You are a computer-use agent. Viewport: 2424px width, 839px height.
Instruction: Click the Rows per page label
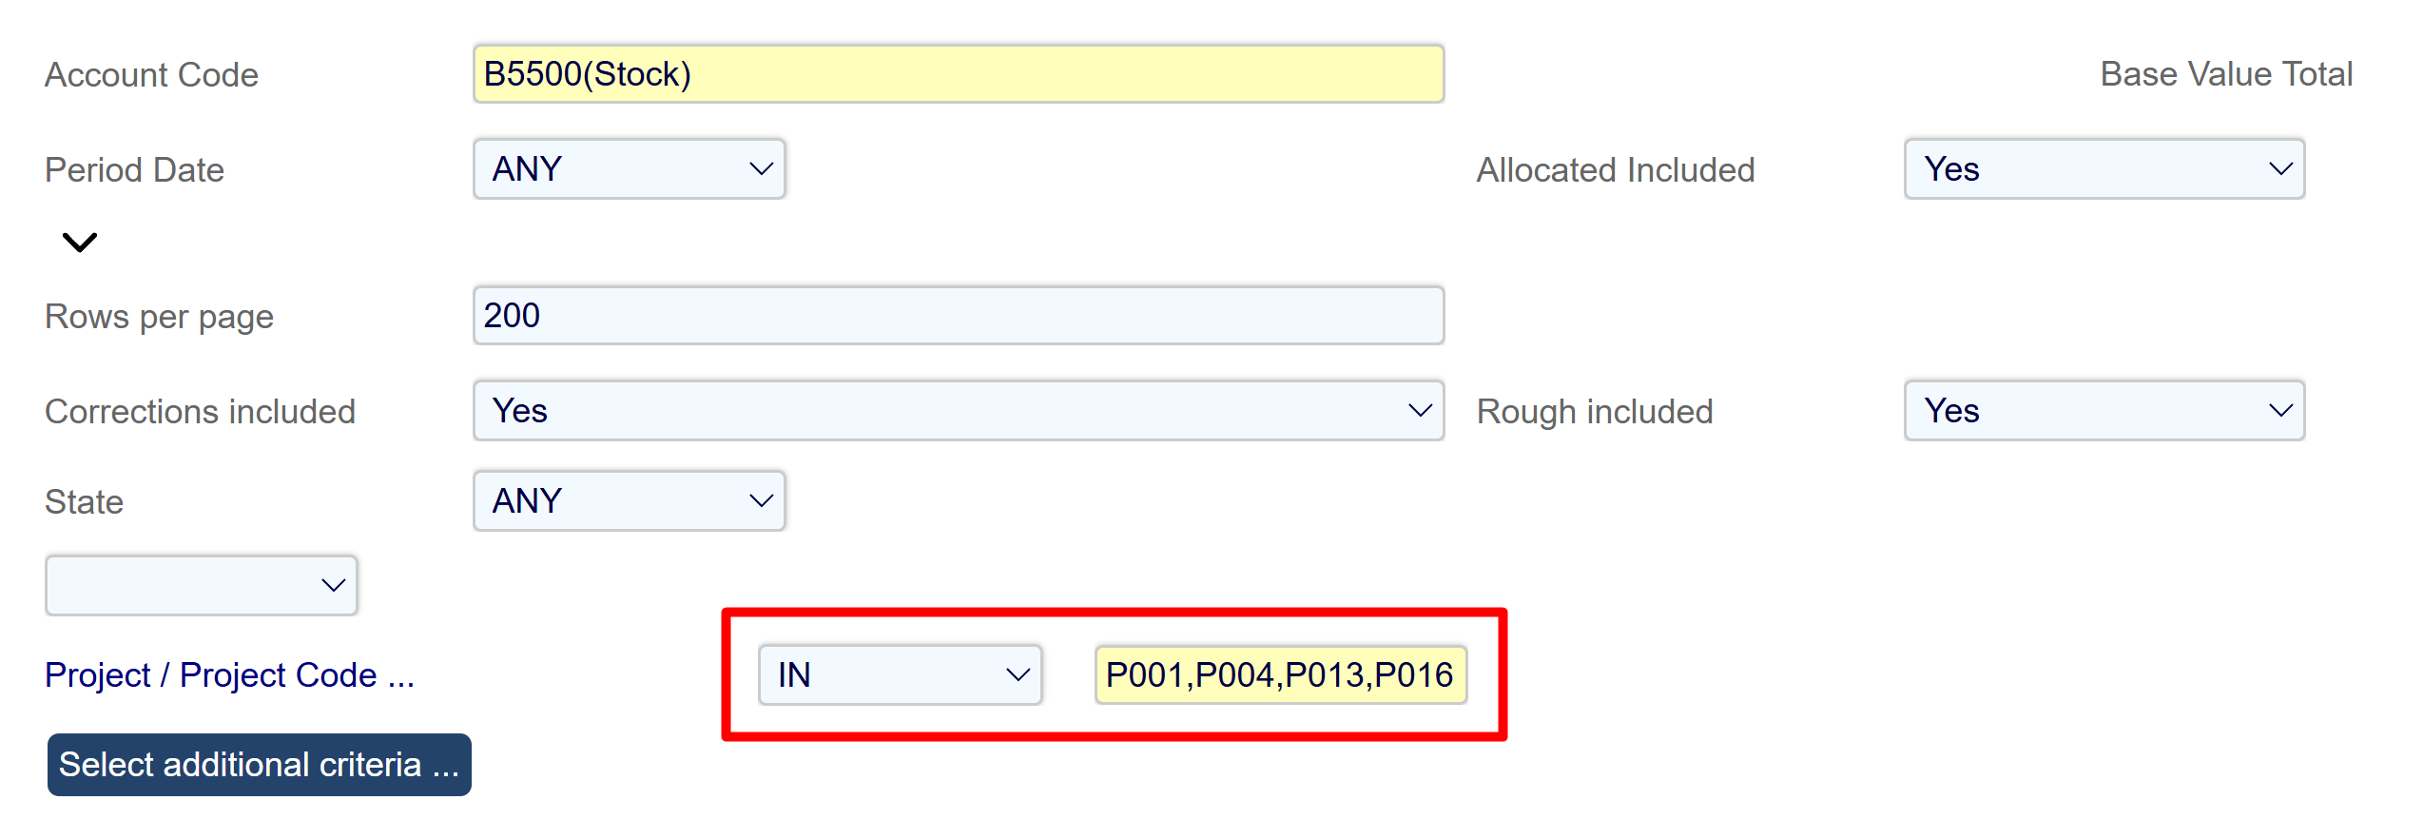(x=159, y=317)
